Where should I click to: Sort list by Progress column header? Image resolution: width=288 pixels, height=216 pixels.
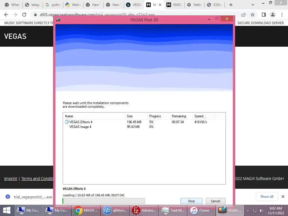coord(159,116)
